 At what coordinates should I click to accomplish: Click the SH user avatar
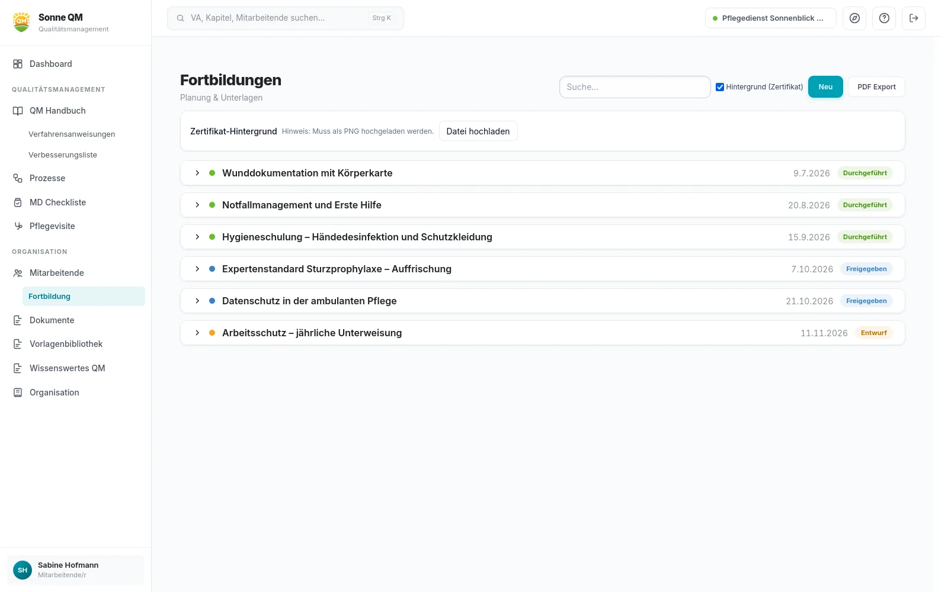[23, 570]
